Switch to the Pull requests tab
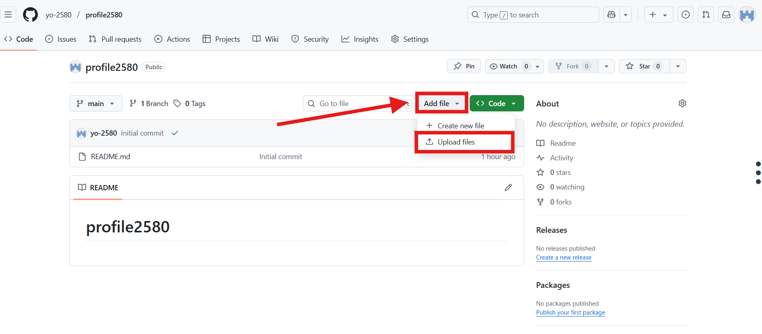The height and width of the screenshot is (334, 762). click(x=115, y=39)
